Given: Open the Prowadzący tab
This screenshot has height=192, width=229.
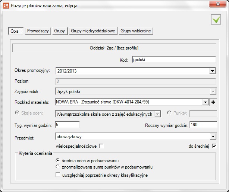Looking at the screenshot, I should click(38, 31).
